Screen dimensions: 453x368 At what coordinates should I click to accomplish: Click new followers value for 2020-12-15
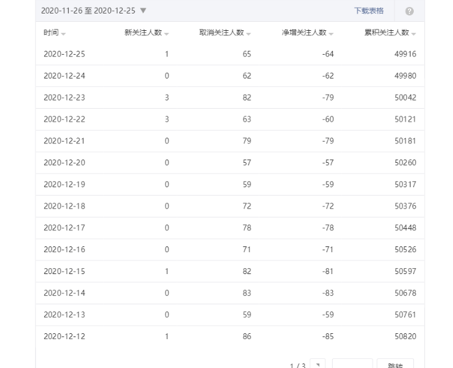pyautogui.click(x=166, y=271)
